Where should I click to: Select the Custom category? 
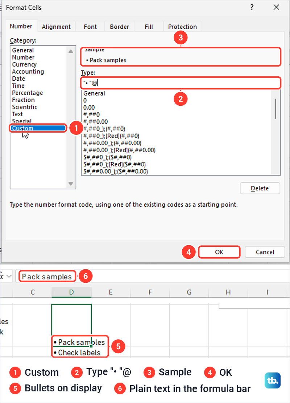click(38, 128)
